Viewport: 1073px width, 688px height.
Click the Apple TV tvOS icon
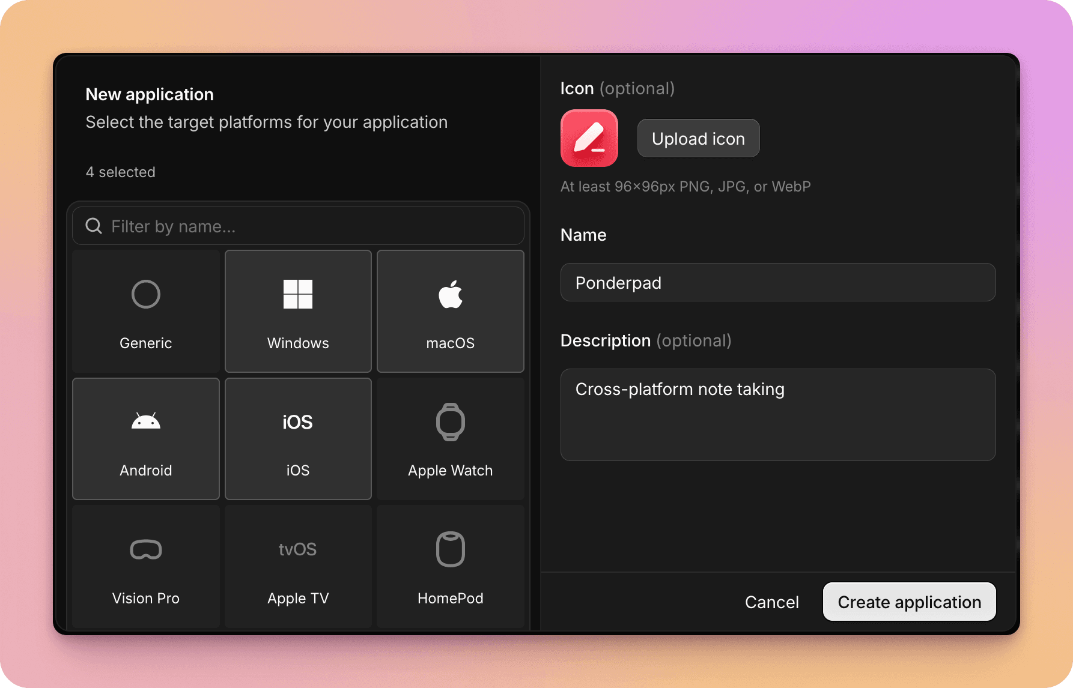(x=298, y=549)
